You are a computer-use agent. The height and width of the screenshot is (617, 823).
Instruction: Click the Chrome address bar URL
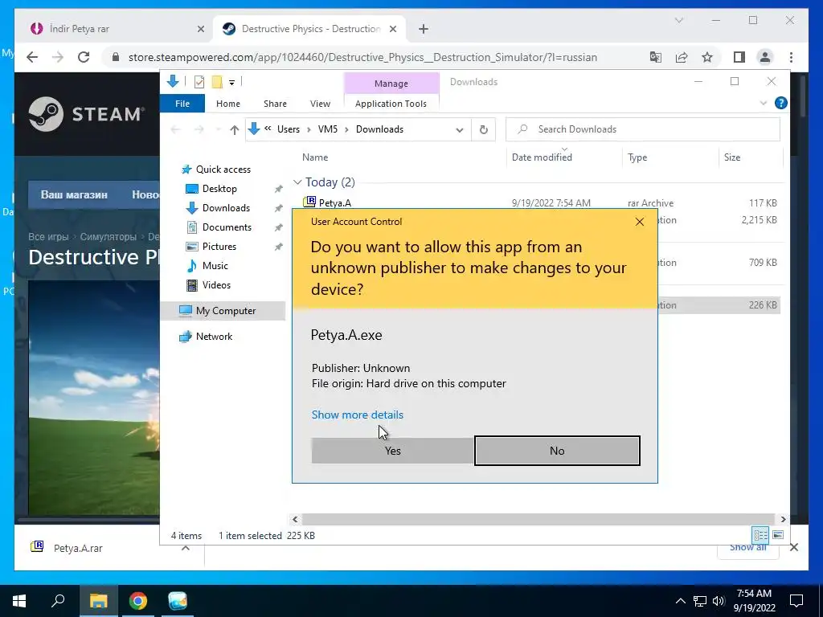click(362, 57)
